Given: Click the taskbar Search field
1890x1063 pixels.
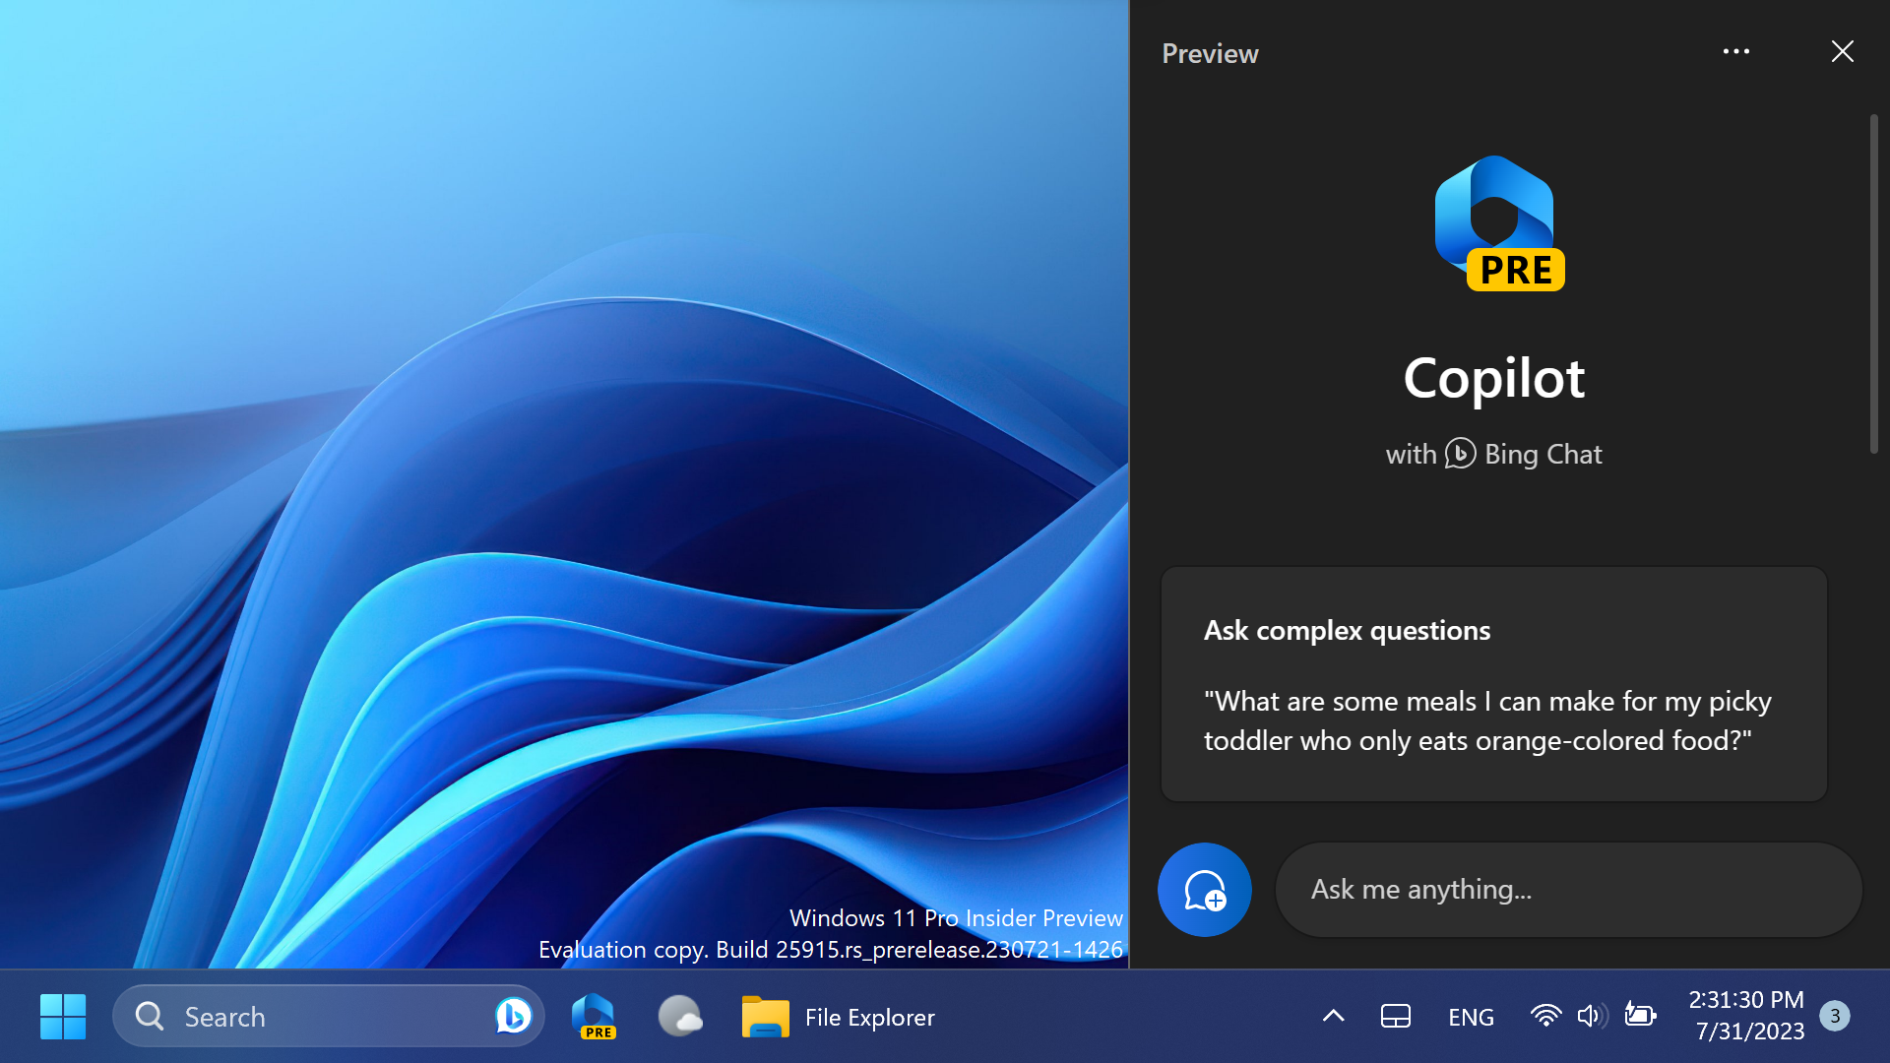Looking at the screenshot, I should 328,1016.
